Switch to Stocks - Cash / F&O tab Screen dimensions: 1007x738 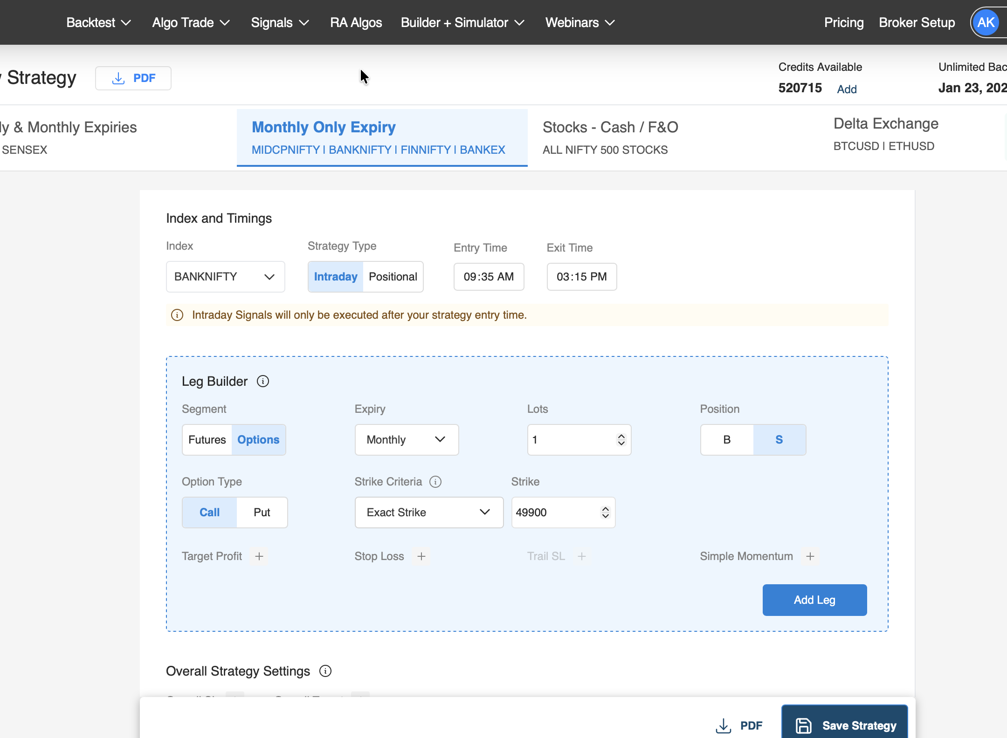click(x=610, y=137)
